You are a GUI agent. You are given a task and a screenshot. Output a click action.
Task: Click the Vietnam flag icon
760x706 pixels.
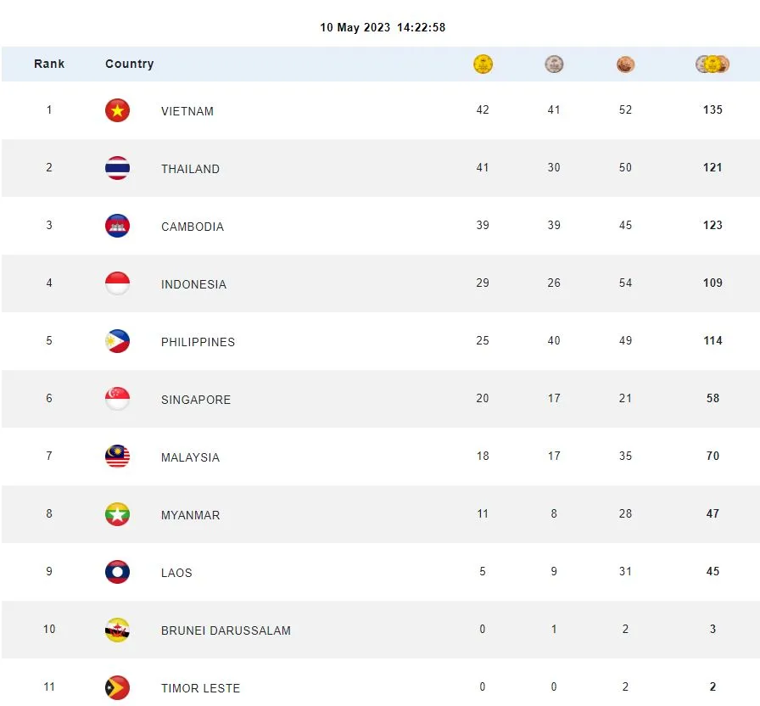click(x=117, y=110)
